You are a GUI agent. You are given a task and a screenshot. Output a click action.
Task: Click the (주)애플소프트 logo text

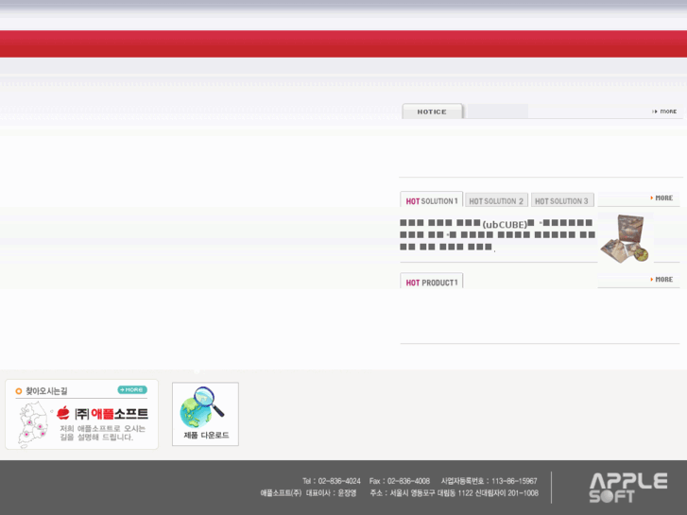[112, 413]
